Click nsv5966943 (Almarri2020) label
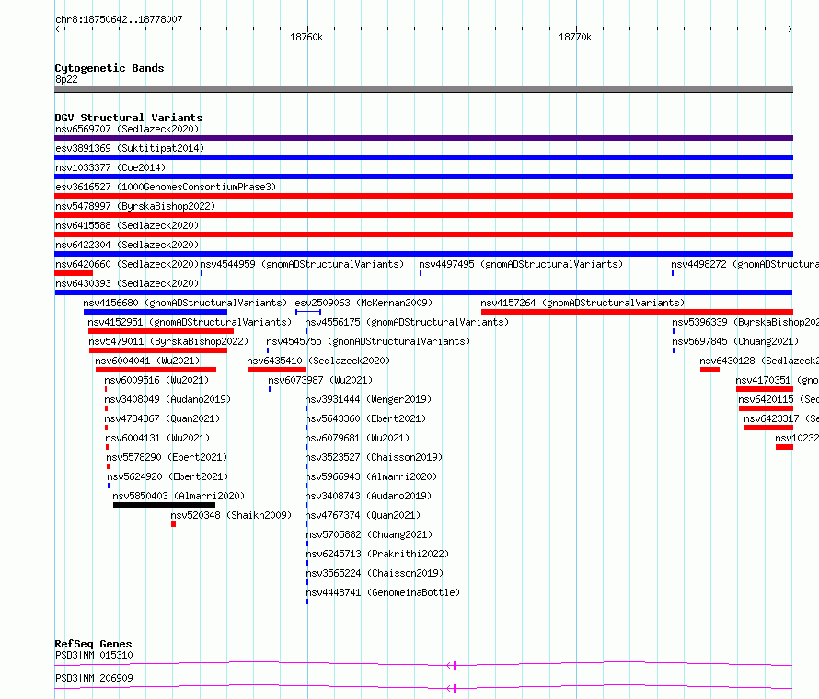Viewport: 819px width, 699px height. click(371, 476)
